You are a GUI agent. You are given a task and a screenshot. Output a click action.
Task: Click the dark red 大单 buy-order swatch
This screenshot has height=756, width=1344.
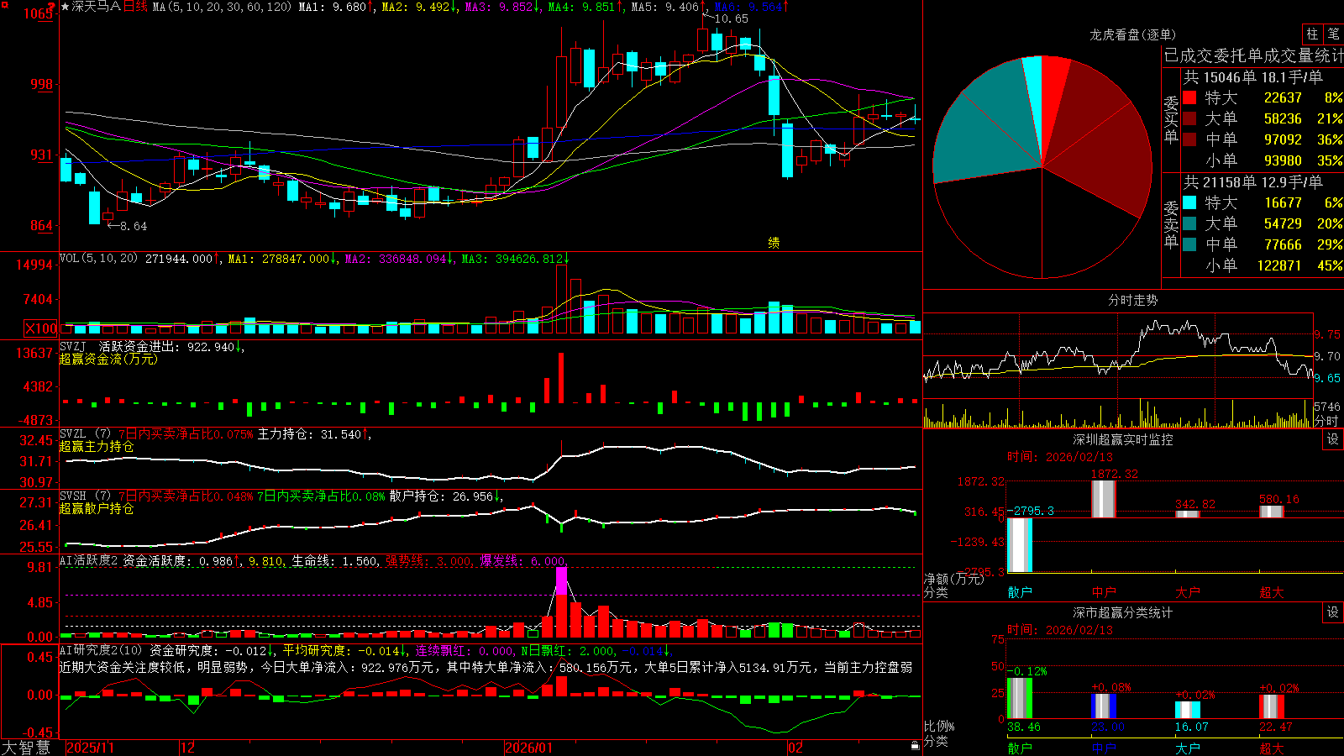(x=1189, y=118)
